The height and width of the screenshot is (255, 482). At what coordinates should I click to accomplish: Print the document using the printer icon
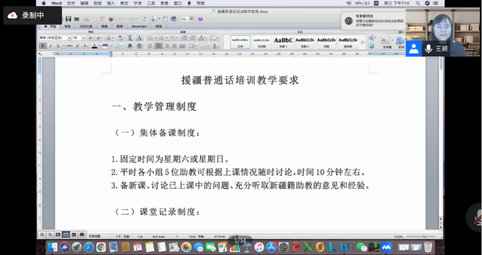pos(77,19)
